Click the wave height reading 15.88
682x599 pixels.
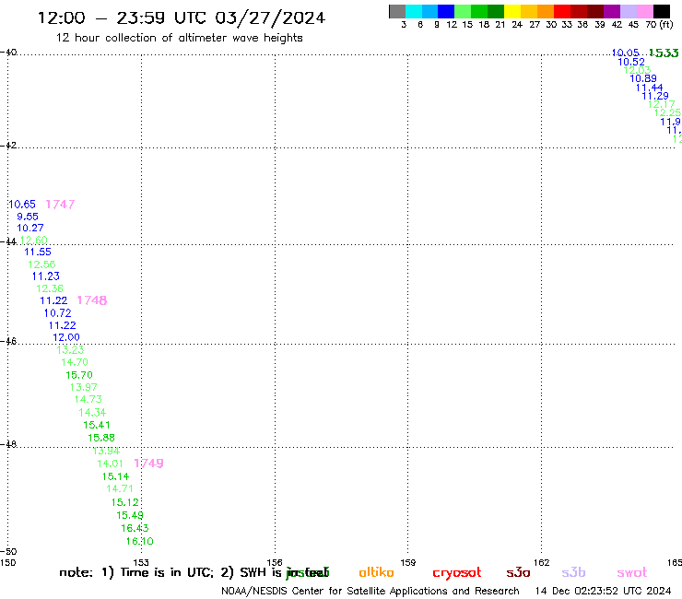coord(101,438)
